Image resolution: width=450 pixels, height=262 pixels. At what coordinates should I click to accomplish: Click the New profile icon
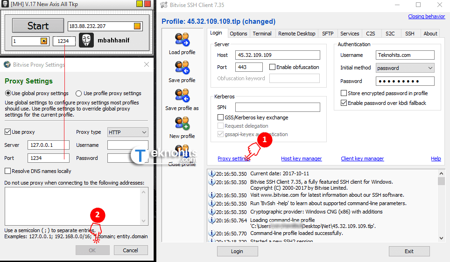point(182,123)
